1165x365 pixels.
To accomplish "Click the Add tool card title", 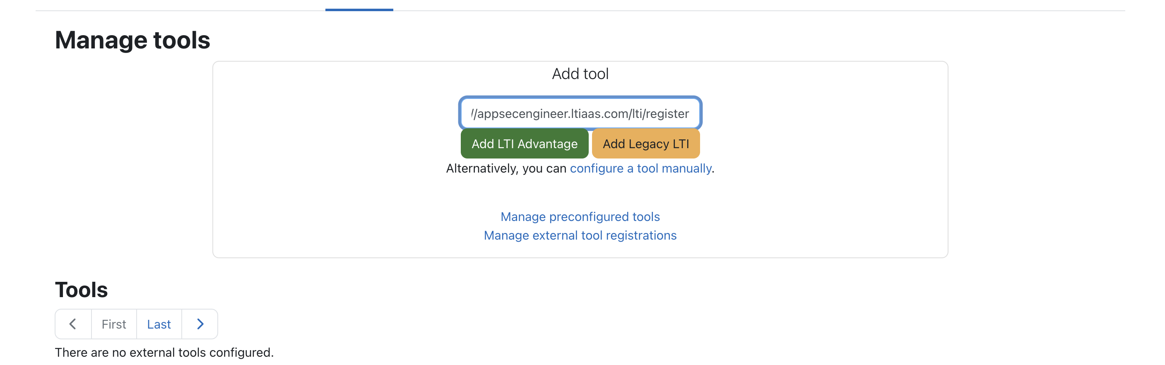I will (x=580, y=74).
